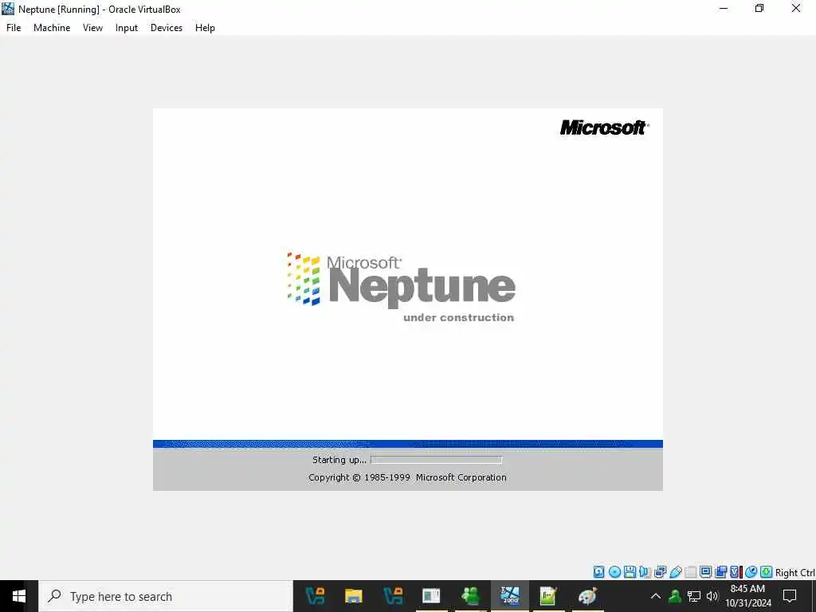The width and height of the screenshot is (816, 612).
Task: Click the audio speaker status icon
Action: click(645, 572)
